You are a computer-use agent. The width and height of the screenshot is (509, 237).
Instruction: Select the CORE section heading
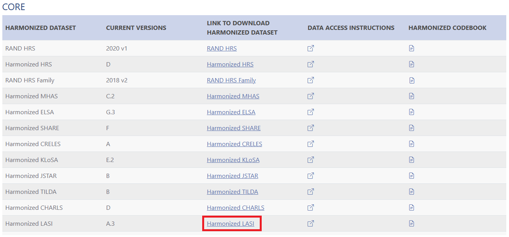(14, 7)
